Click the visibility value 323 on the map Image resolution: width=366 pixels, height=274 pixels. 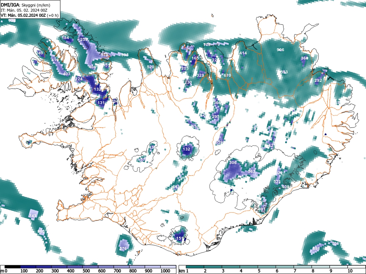click(x=200, y=75)
